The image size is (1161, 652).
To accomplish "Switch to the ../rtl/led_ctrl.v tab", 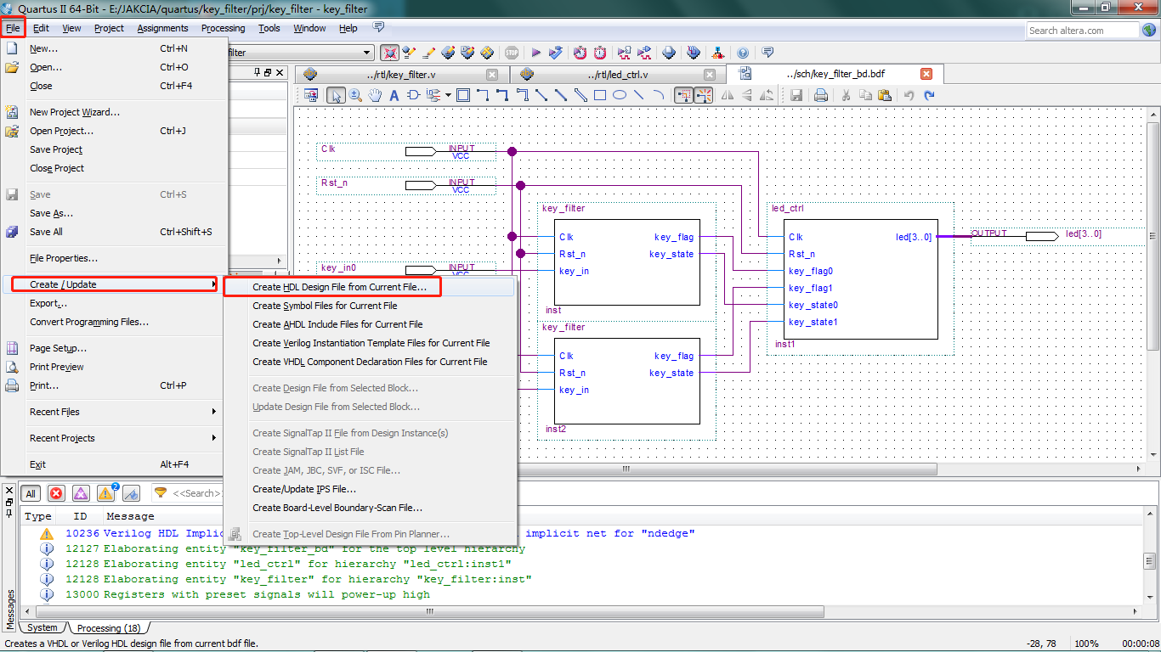I will pyautogui.click(x=616, y=75).
